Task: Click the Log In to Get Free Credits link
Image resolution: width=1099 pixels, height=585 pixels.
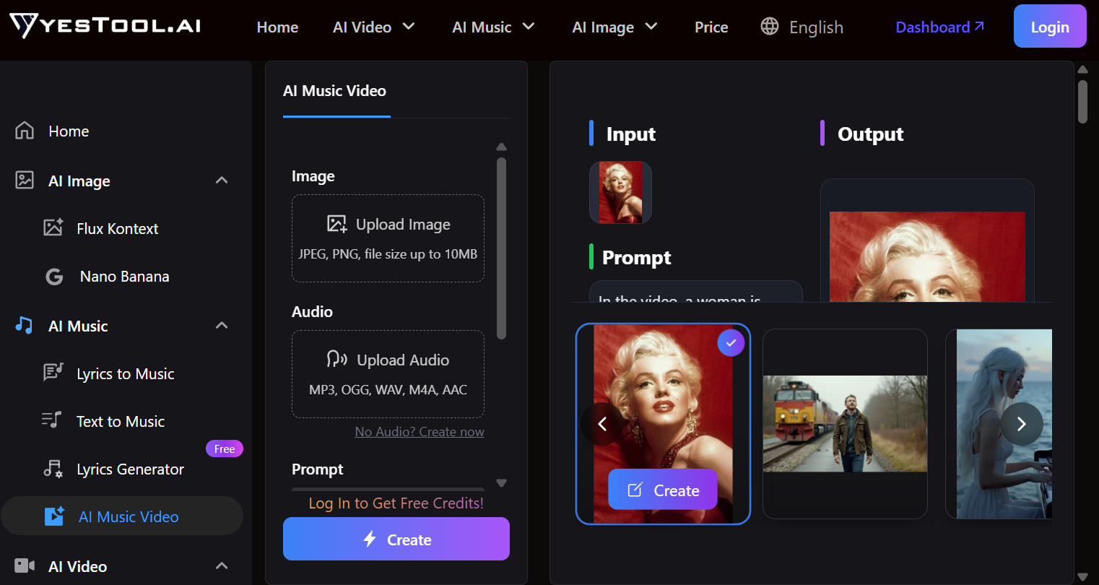Action: click(396, 503)
